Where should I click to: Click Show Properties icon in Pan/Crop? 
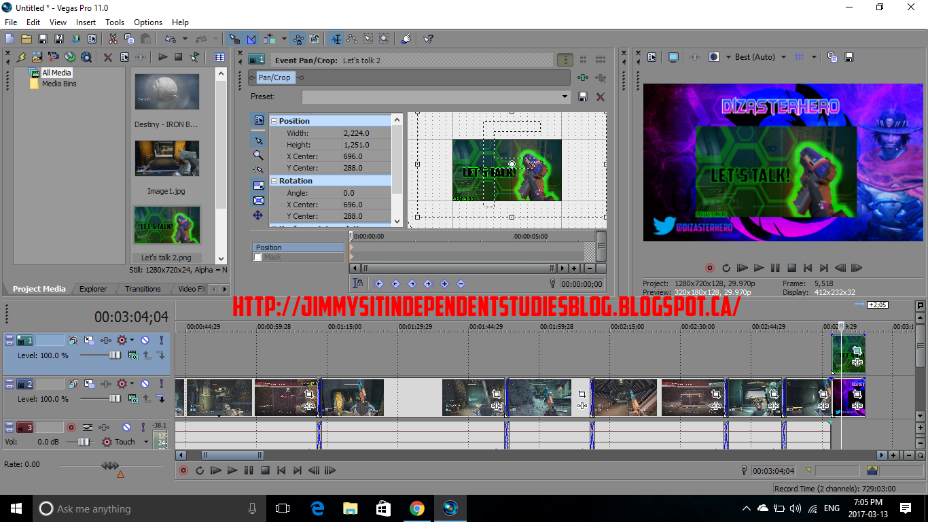tap(258, 120)
